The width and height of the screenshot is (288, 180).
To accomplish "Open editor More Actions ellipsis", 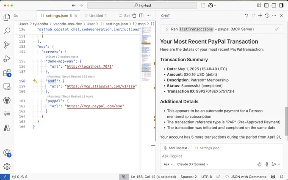I will tap(149, 16).
